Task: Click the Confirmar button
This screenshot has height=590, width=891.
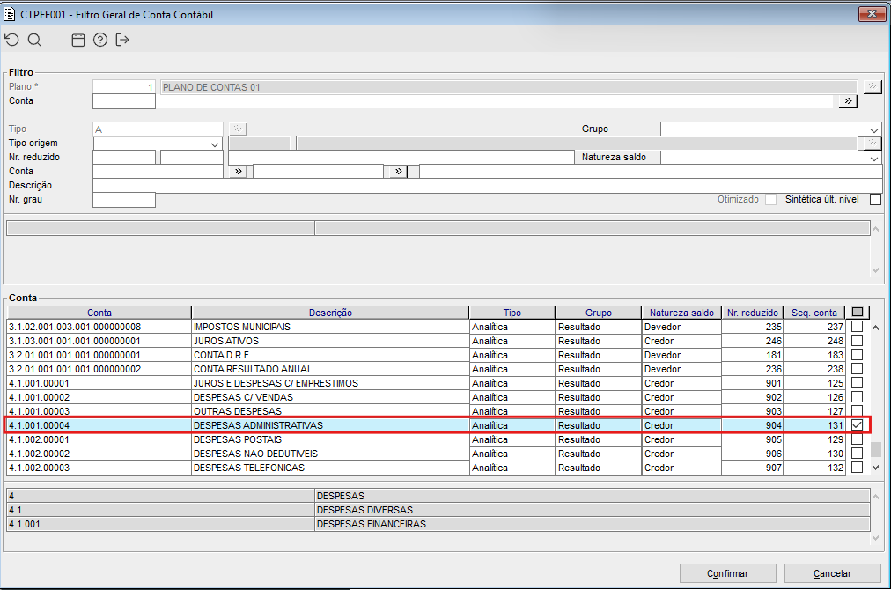Action: click(728, 573)
